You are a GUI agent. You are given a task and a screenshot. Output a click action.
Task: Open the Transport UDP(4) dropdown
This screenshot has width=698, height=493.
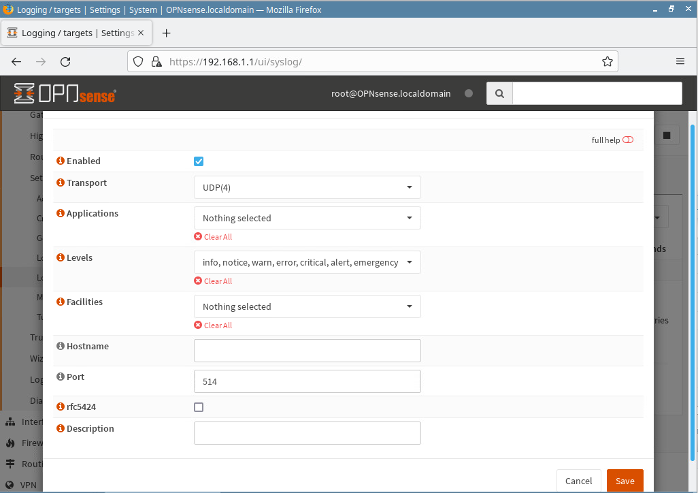tap(307, 187)
